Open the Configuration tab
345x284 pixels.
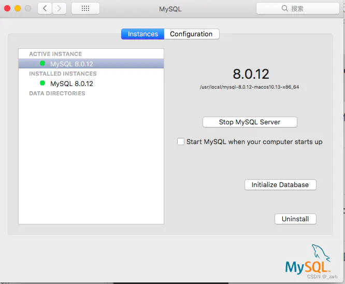[192, 34]
